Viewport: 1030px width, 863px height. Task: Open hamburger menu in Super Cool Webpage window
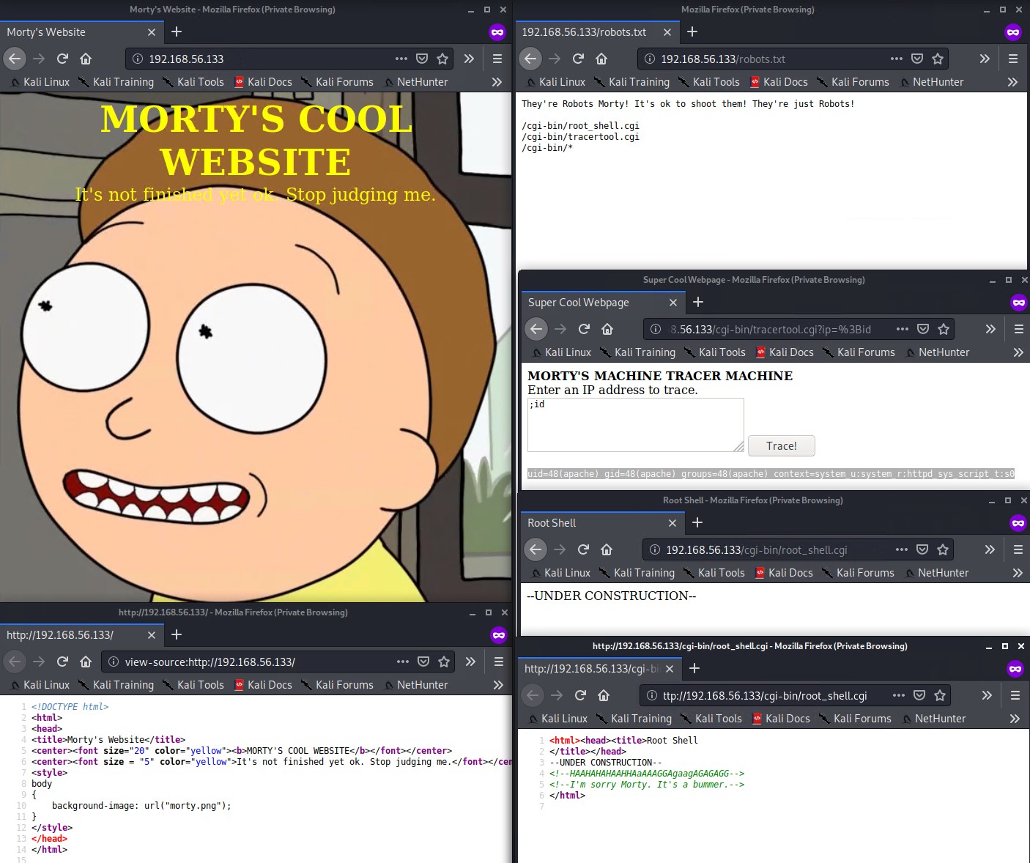(1019, 329)
